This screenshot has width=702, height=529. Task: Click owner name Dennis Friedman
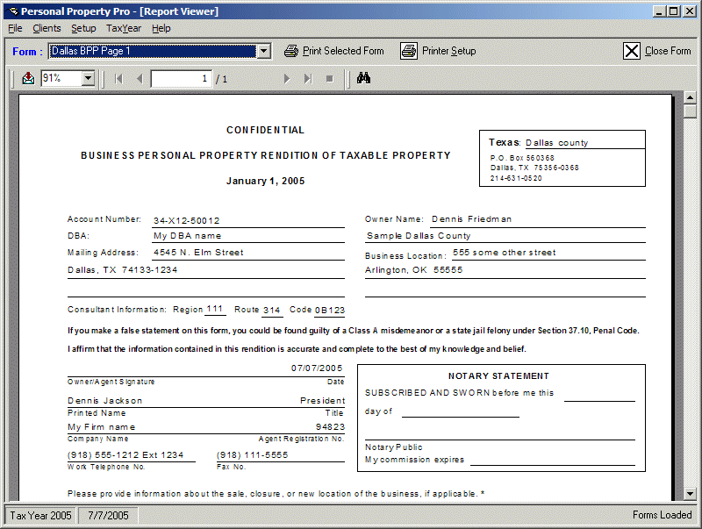[471, 218]
